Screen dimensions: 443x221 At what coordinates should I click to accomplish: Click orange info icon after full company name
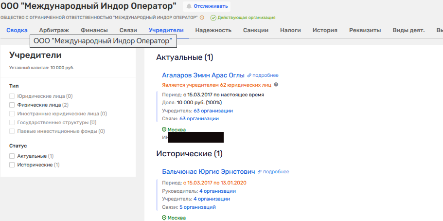(x=202, y=18)
